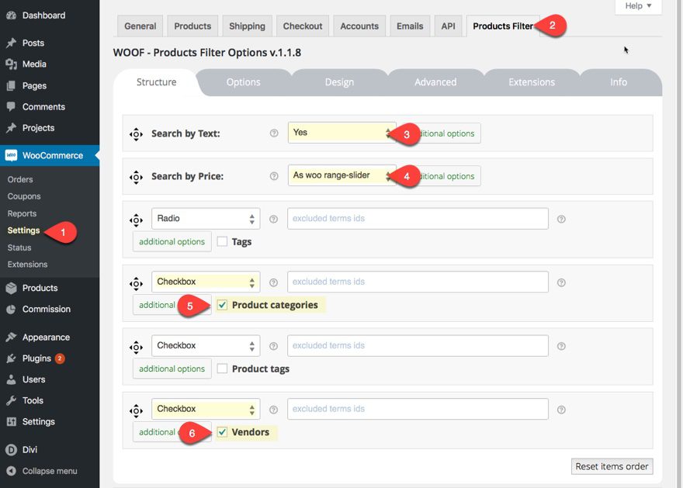Open the Radio type dropdown for Tags
Image resolution: width=683 pixels, height=488 pixels.
click(206, 219)
